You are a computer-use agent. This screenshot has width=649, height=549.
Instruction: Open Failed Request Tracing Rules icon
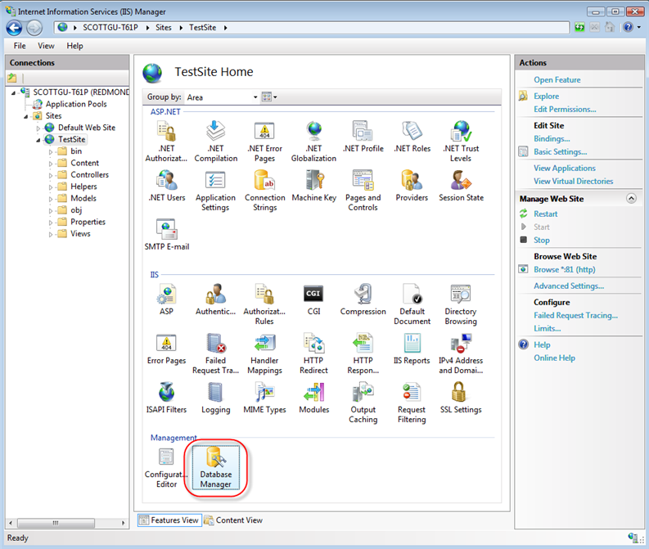tap(215, 353)
